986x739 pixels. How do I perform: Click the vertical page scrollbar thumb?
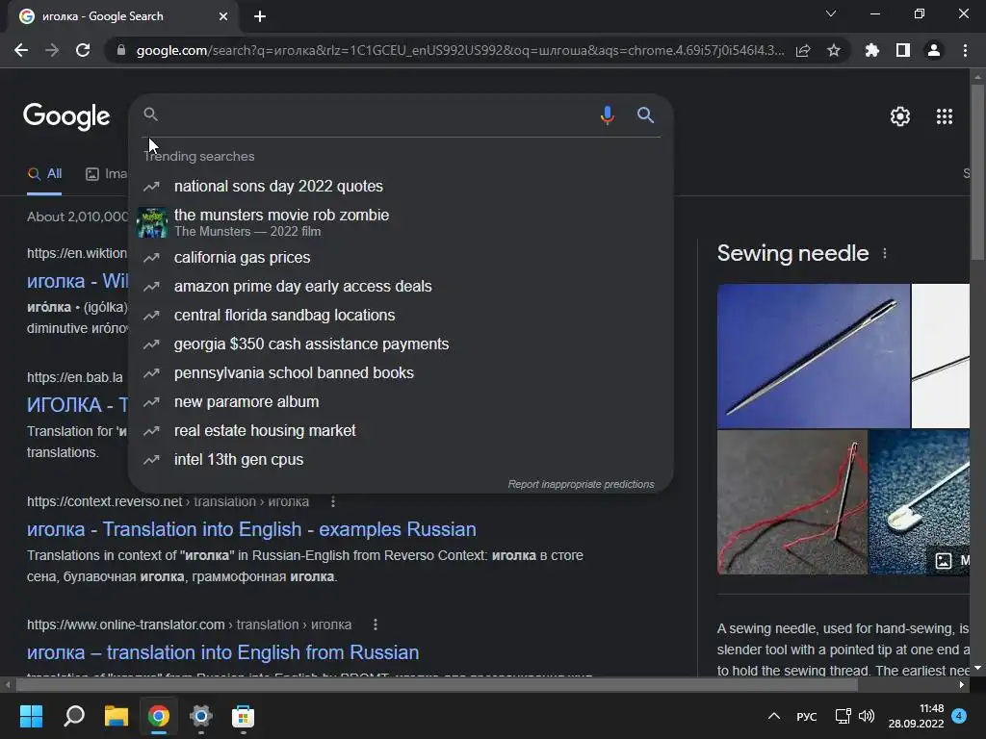click(x=977, y=171)
